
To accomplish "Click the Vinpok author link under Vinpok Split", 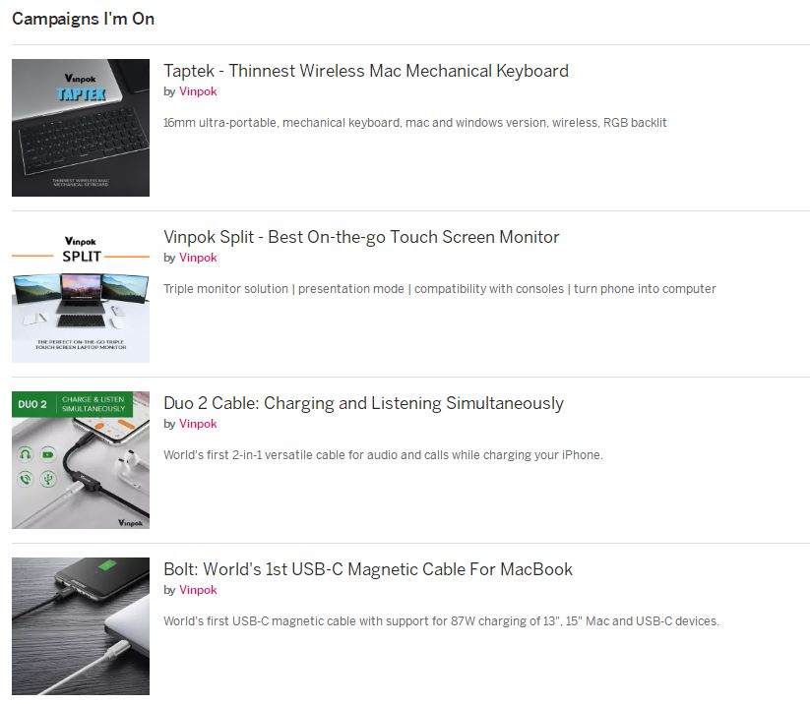I will tap(198, 258).
